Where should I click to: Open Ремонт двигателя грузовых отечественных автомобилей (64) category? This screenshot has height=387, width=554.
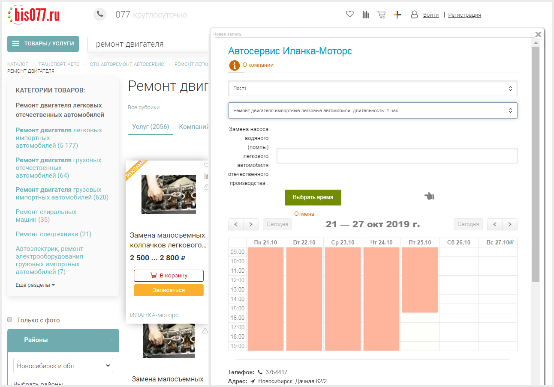58,168
